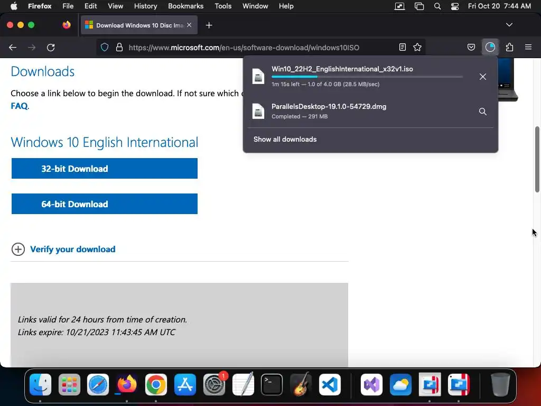
Task: Click the downloads progress toolbar icon
Action: tap(490, 47)
